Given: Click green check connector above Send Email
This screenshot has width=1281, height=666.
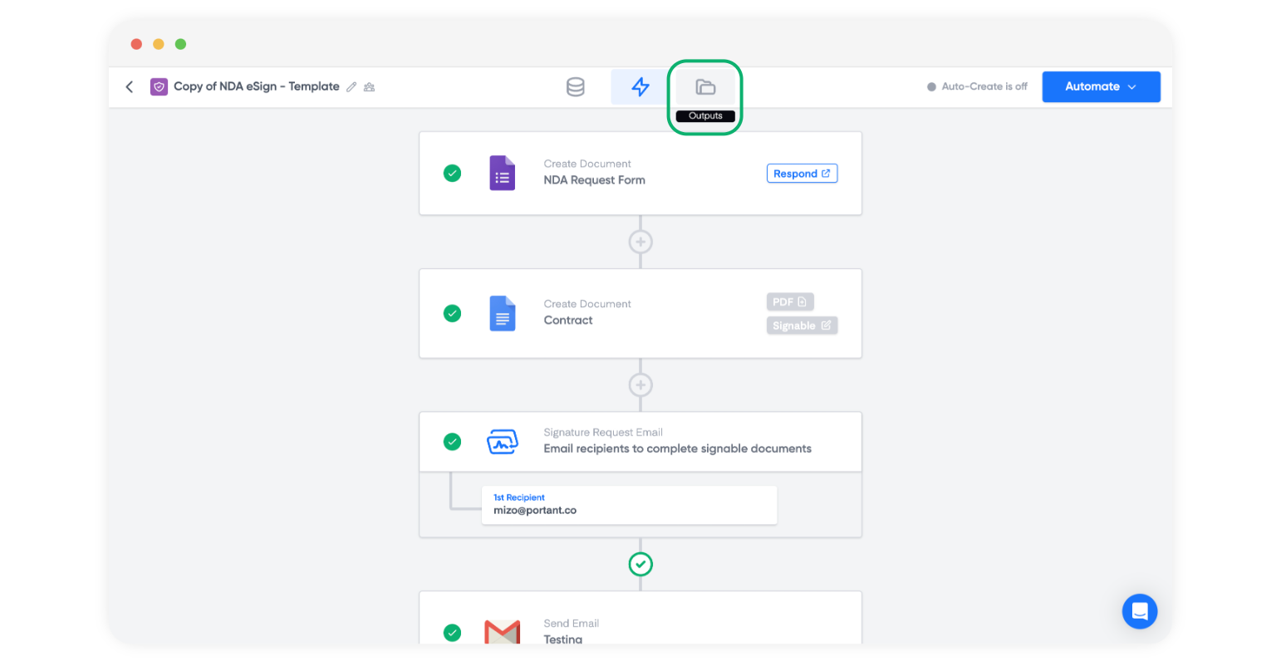Looking at the screenshot, I should [640, 565].
